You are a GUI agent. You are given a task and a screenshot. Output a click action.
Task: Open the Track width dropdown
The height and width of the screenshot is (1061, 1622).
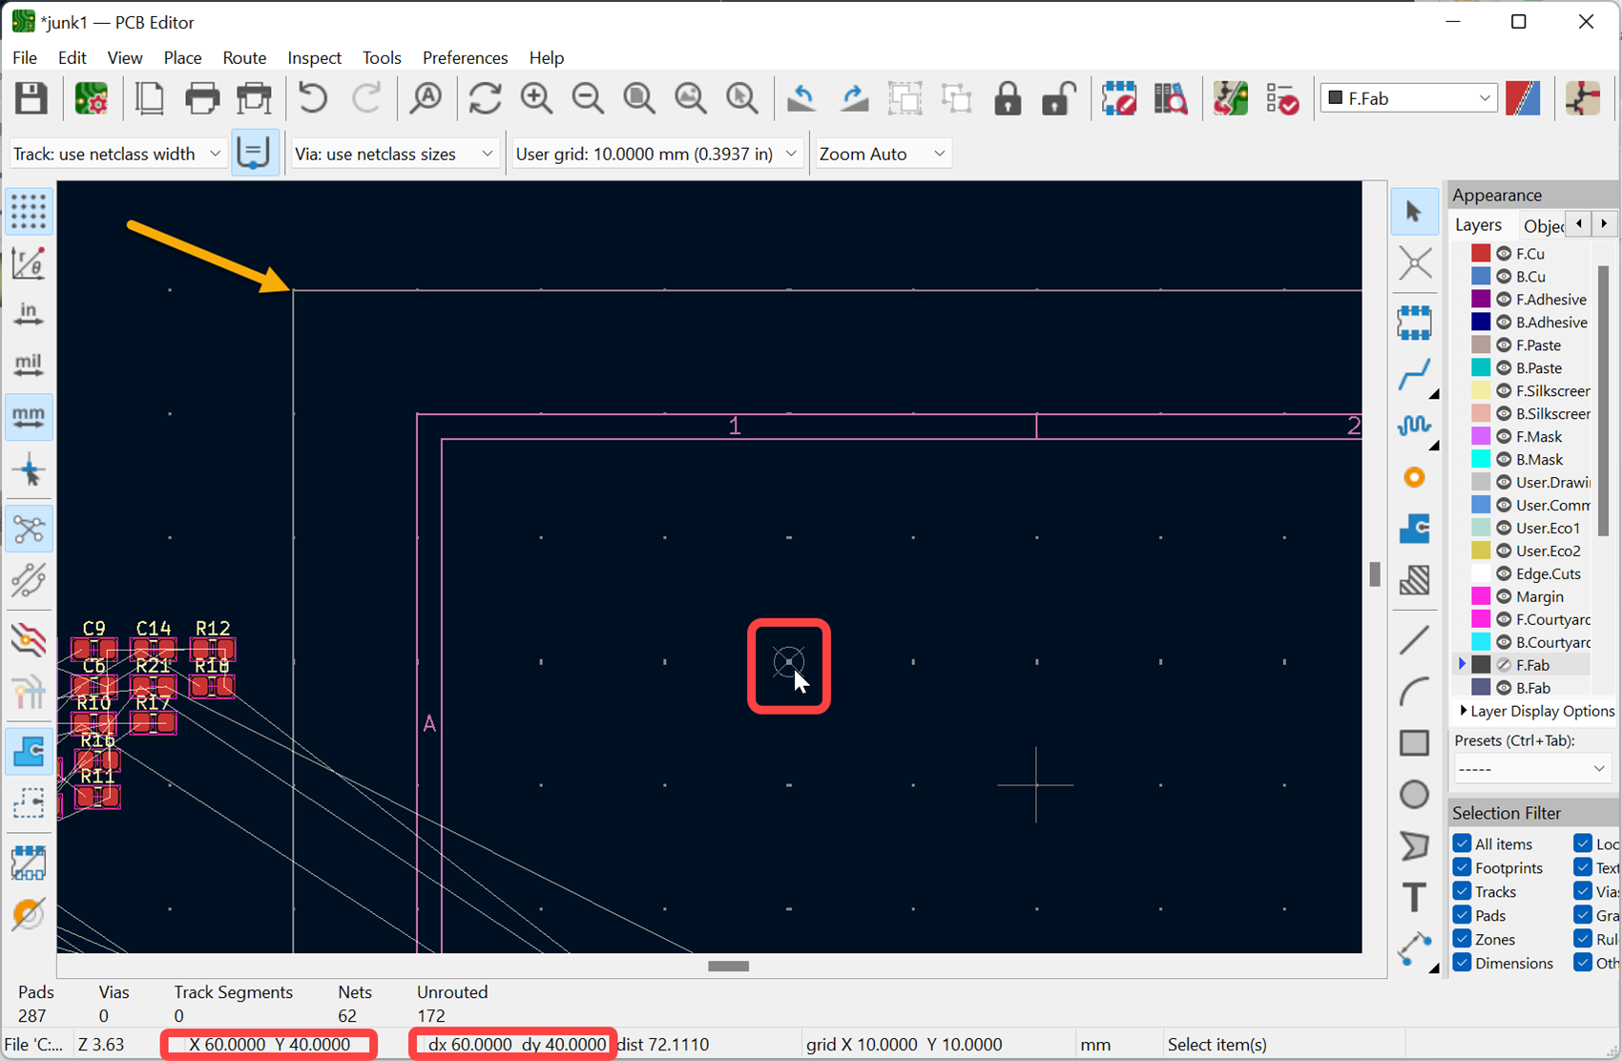(117, 154)
